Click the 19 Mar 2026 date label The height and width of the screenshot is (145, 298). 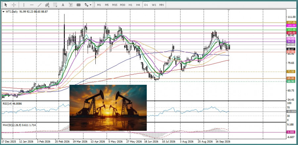tap(80, 142)
